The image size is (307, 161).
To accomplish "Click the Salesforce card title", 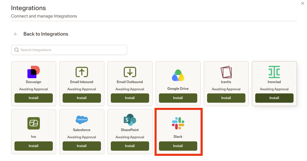I will (x=82, y=130).
